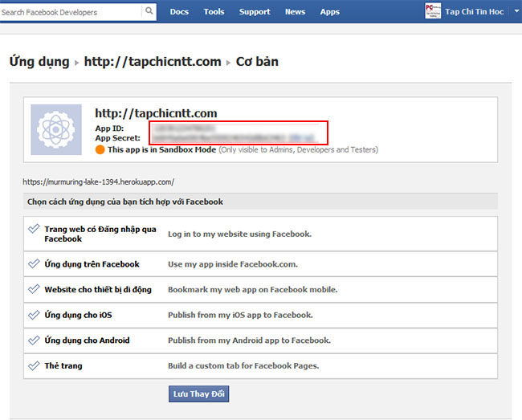Click the App ID label
The image size is (522, 420).
[x=109, y=128]
